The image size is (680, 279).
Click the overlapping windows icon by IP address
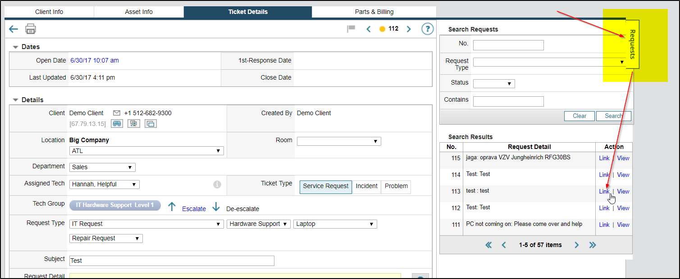[x=151, y=123]
